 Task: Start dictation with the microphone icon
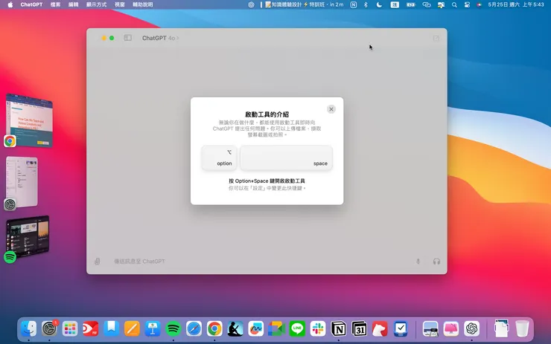(418, 262)
